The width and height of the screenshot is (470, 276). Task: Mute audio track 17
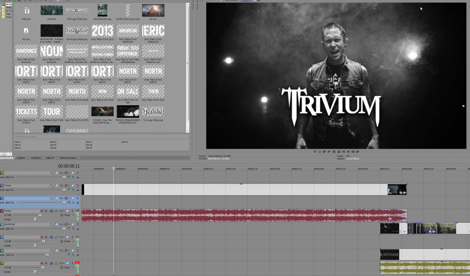click(x=67, y=263)
